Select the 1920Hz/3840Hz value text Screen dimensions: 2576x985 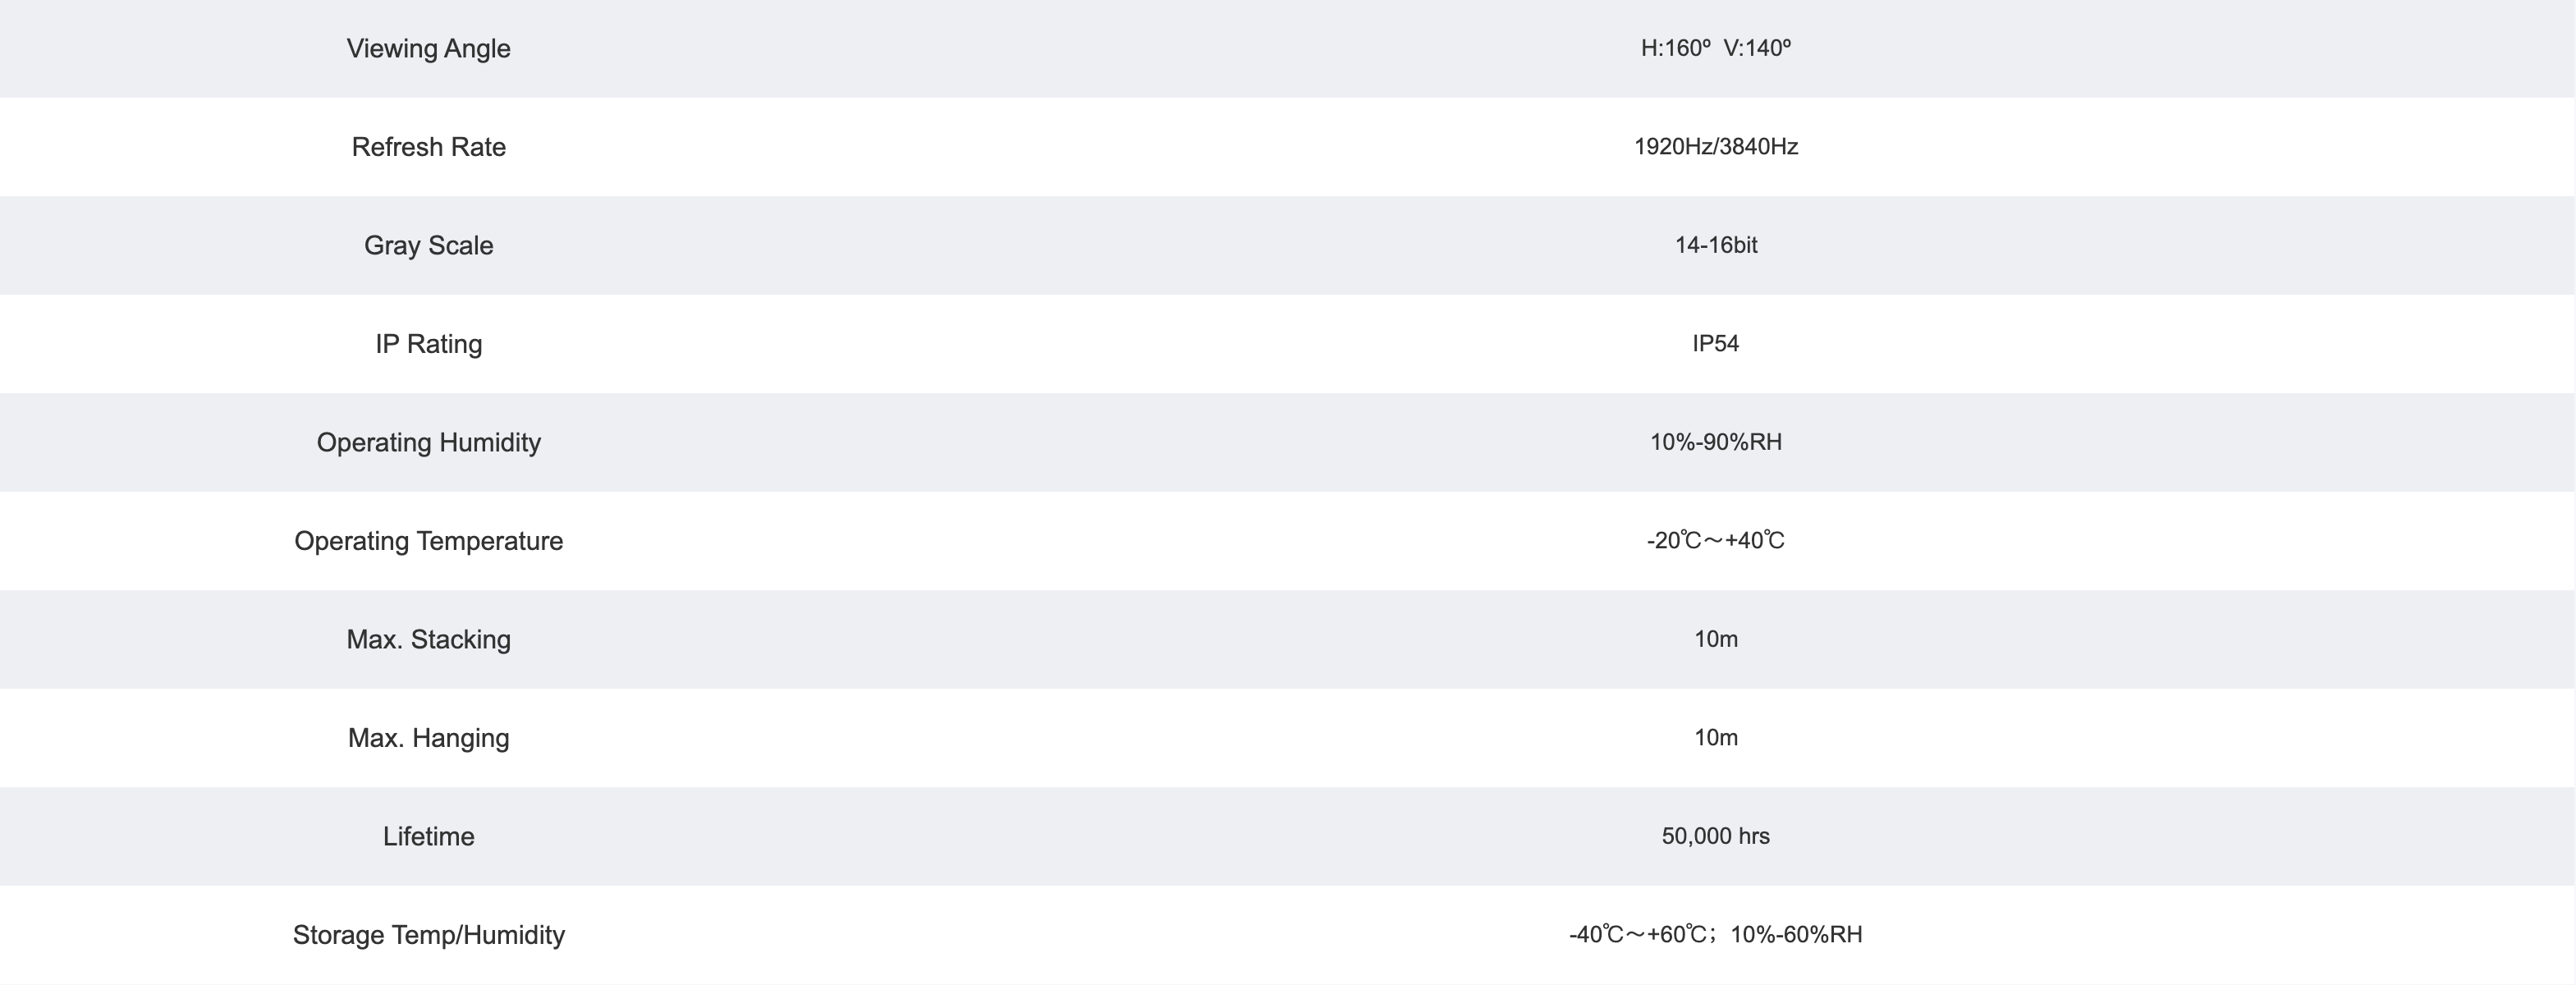[1716, 147]
